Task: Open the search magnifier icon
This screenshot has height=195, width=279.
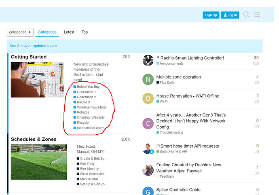Action: point(246,15)
